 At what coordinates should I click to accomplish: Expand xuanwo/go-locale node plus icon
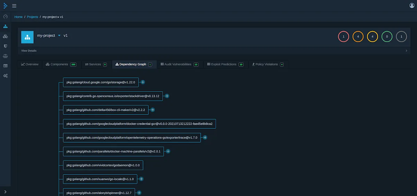tap(141, 179)
